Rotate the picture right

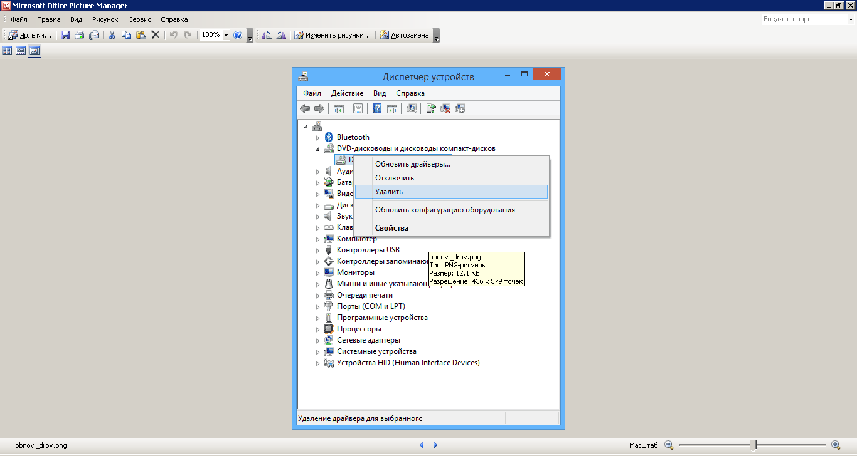[281, 35]
